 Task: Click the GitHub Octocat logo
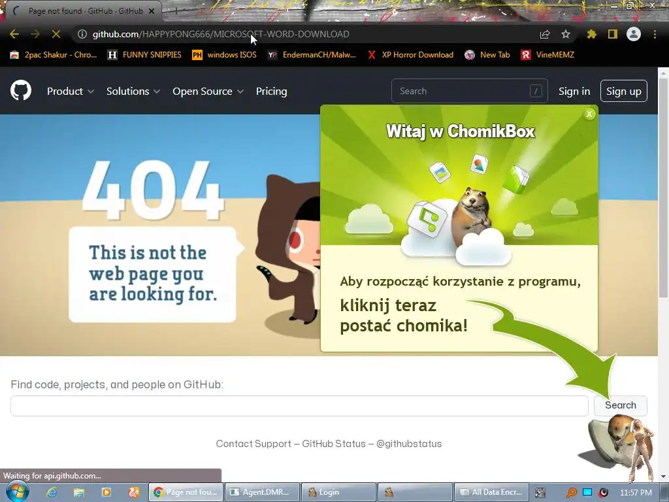click(x=21, y=90)
